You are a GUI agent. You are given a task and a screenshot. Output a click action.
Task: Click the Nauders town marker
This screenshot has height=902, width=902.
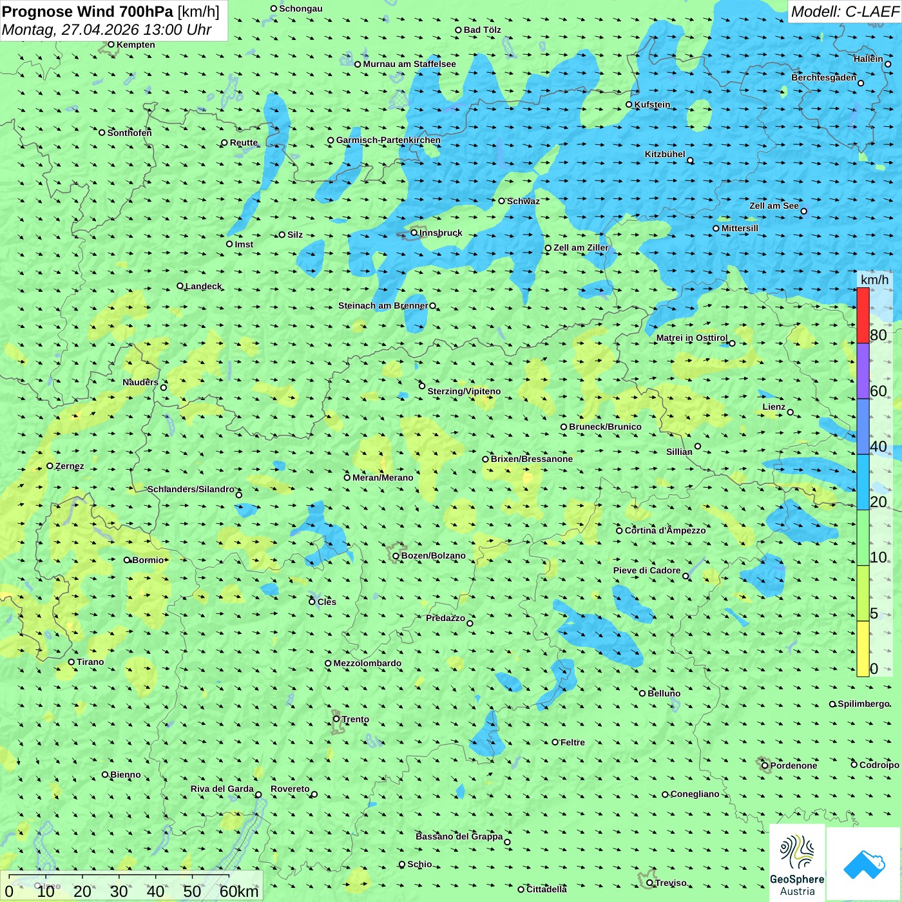pos(164,387)
